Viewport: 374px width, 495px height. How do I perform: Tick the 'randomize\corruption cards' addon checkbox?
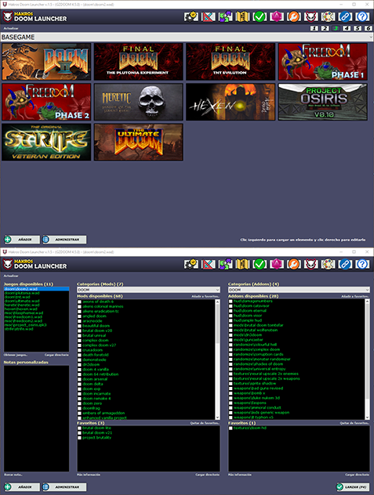point(231,355)
